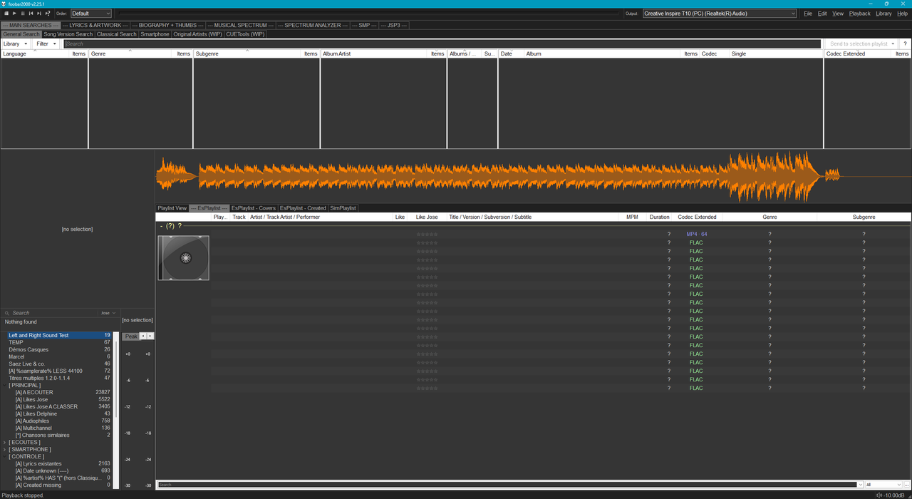This screenshot has width=912, height=499.
Task: Select the EsPlaylist - Covers tab
Action: tap(253, 208)
